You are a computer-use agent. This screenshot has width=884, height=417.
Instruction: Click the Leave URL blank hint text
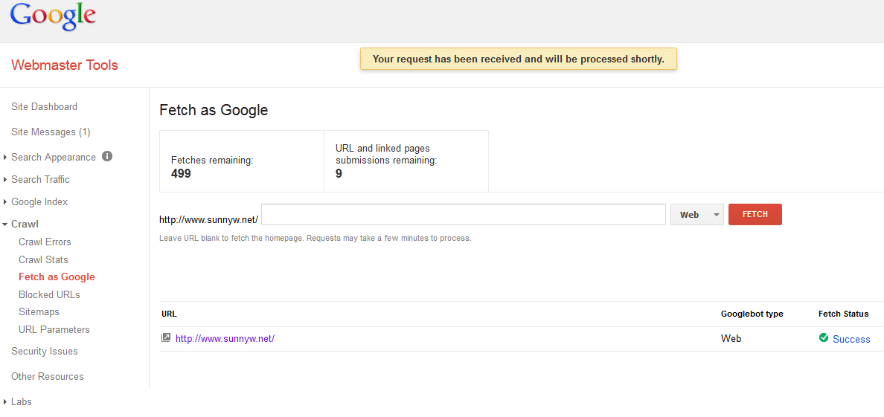(x=316, y=238)
